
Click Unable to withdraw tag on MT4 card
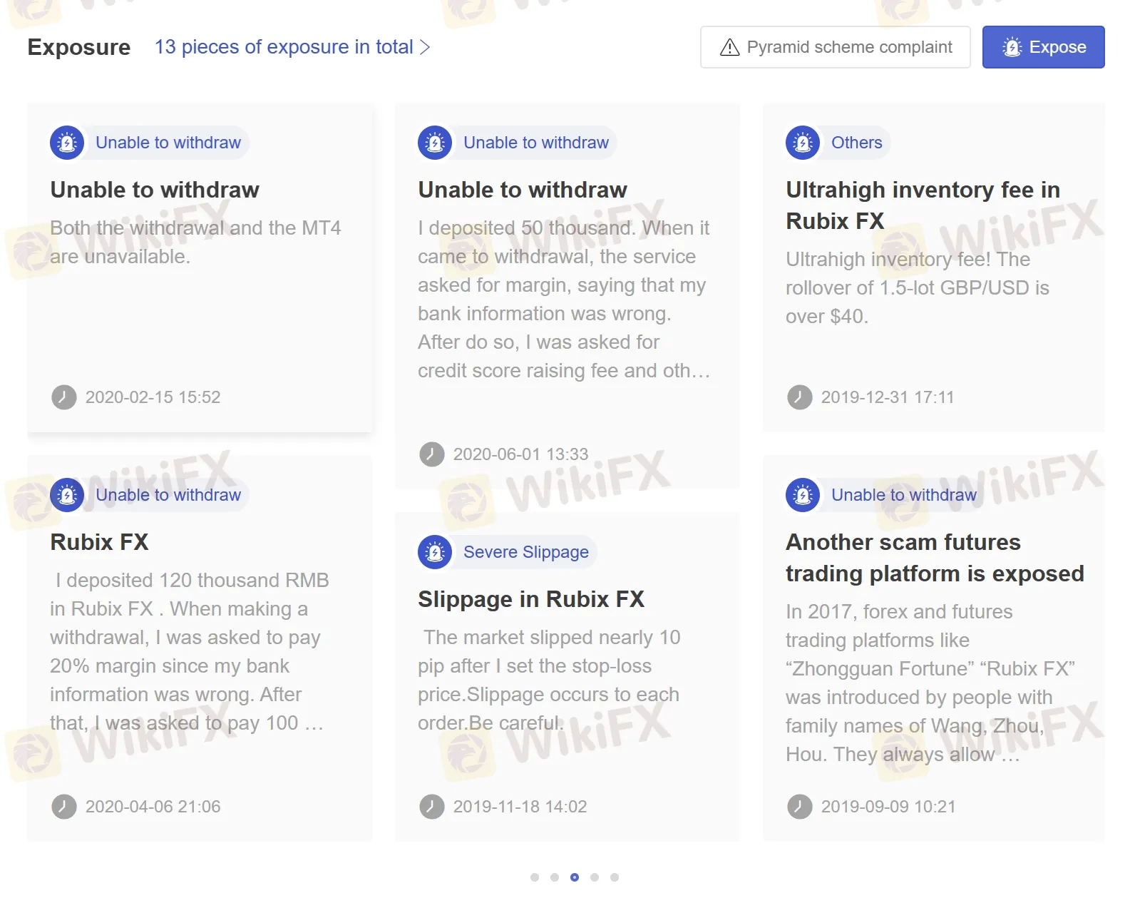[x=168, y=143]
